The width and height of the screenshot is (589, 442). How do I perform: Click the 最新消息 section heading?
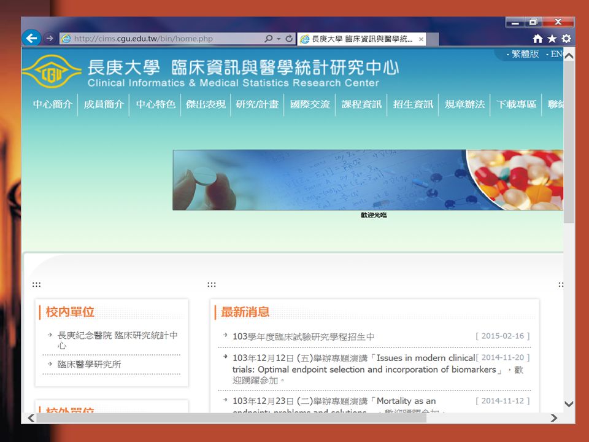tap(245, 312)
